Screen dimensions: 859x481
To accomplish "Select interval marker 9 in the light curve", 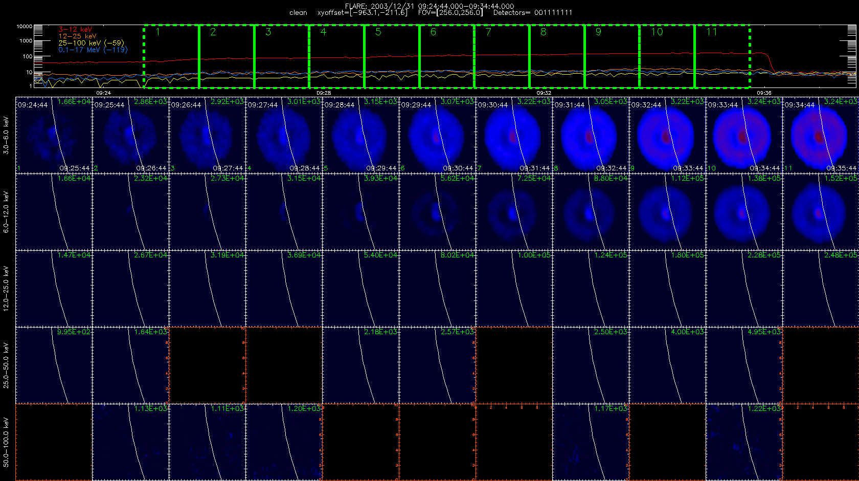I will (x=598, y=32).
